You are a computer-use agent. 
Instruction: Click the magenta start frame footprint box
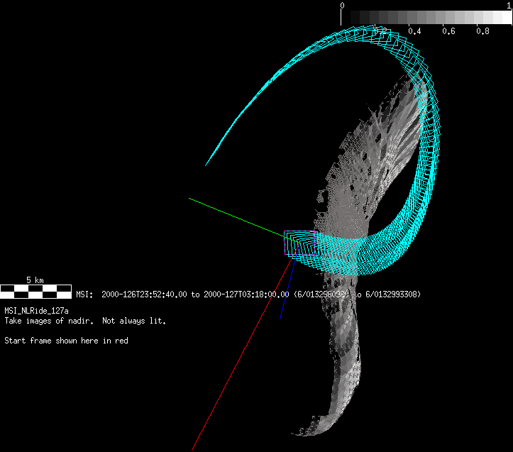pyautogui.click(x=299, y=243)
